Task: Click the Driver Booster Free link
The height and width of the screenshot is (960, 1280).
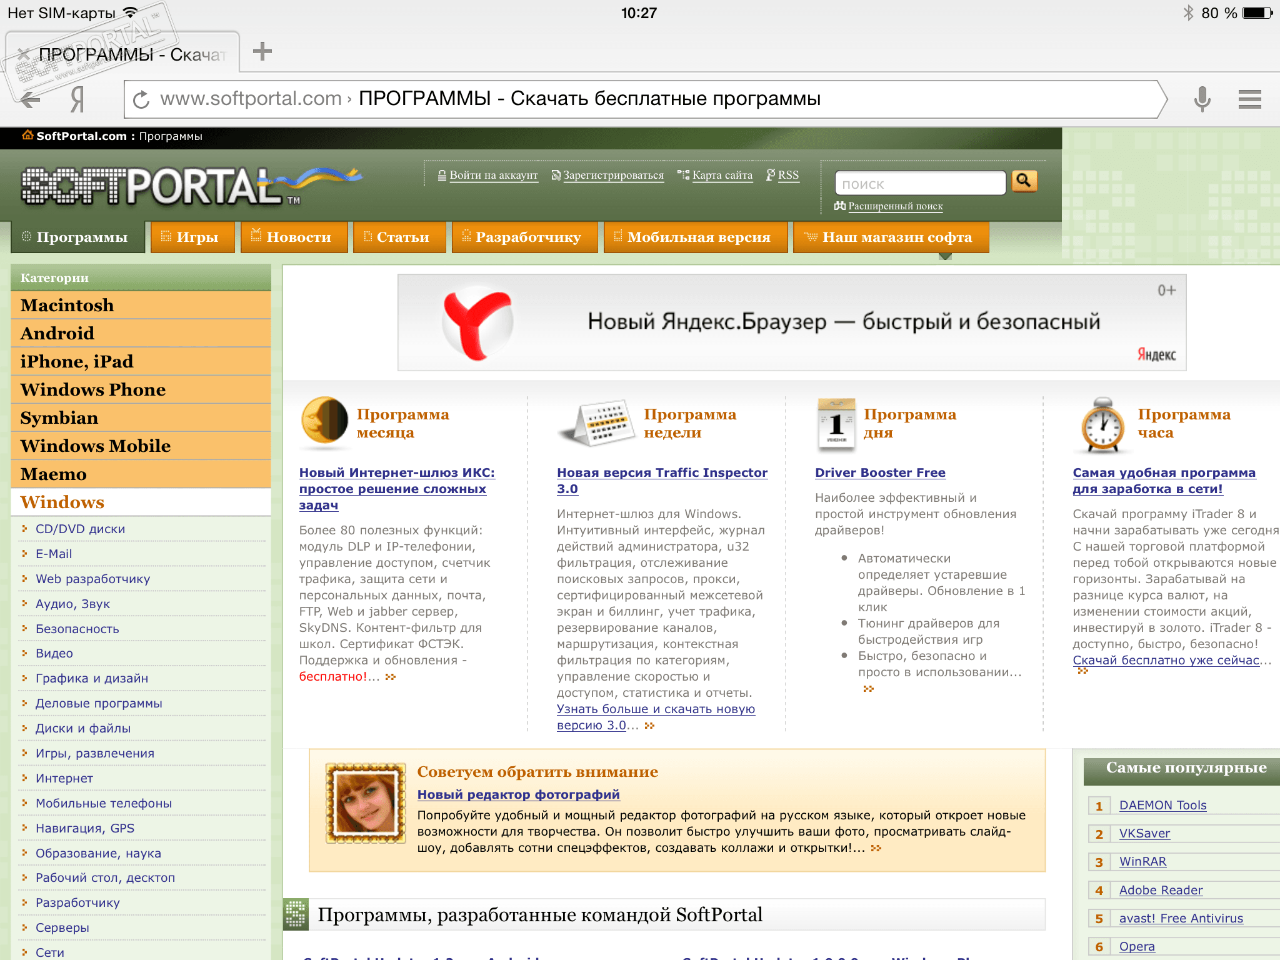Action: [879, 473]
